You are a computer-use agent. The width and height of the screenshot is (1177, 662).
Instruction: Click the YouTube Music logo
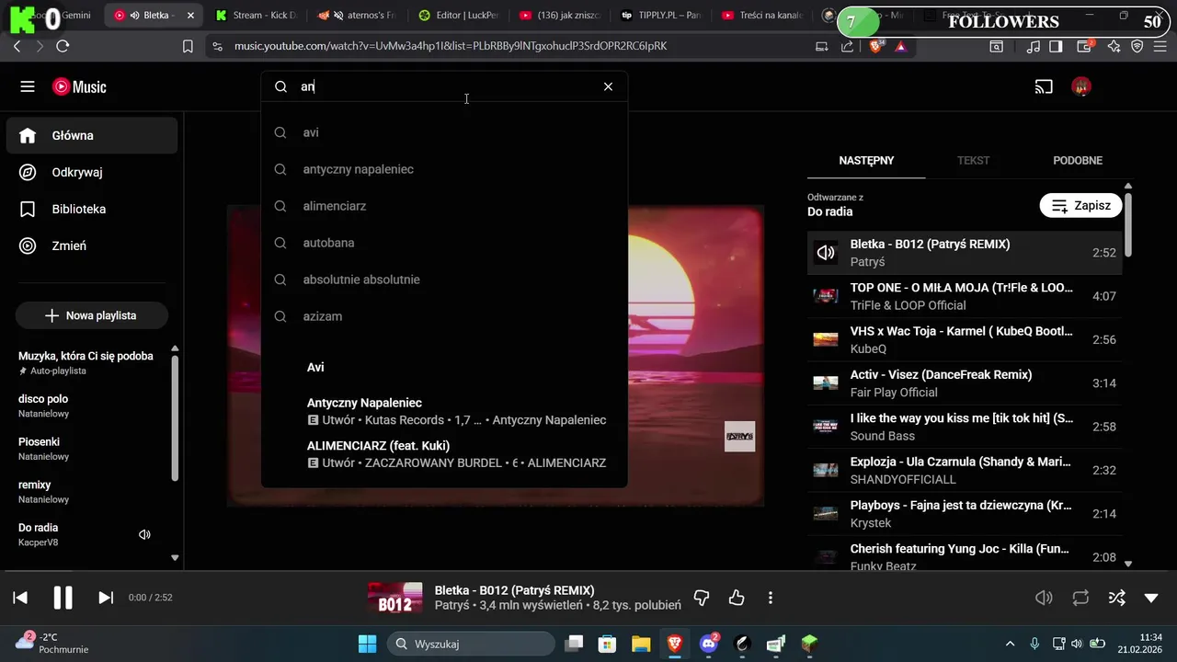coord(79,86)
